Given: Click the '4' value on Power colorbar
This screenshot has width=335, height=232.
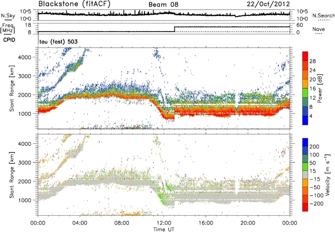Looking at the screenshot, I should point(311,116).
